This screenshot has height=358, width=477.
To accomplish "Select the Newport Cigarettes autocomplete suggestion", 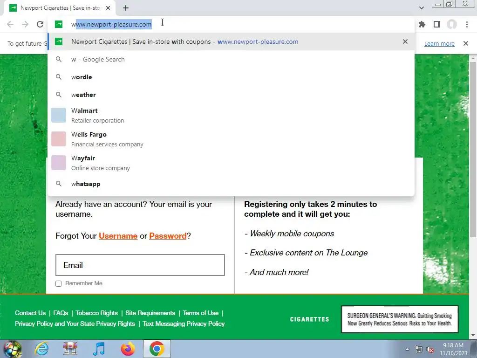I will [231, 41].
